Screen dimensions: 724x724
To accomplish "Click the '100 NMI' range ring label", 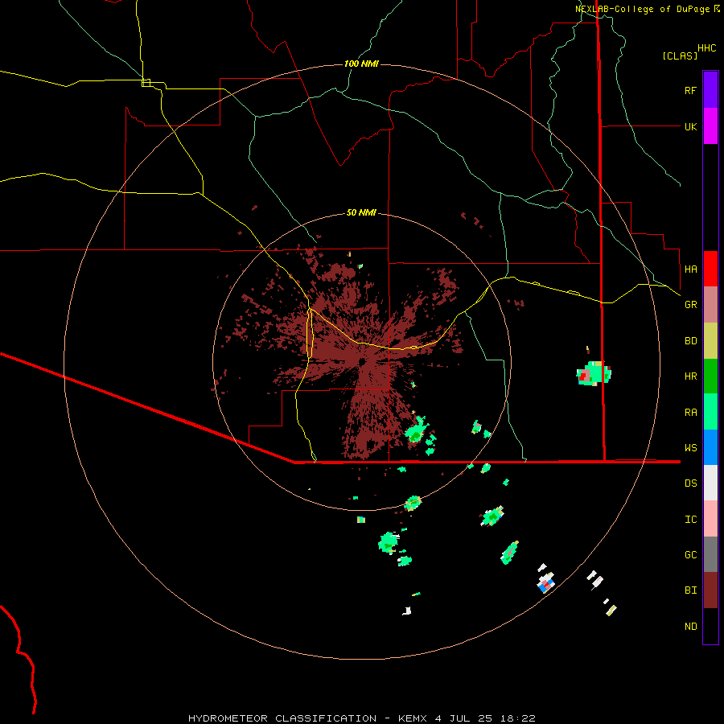I will [x=361, y=64].
